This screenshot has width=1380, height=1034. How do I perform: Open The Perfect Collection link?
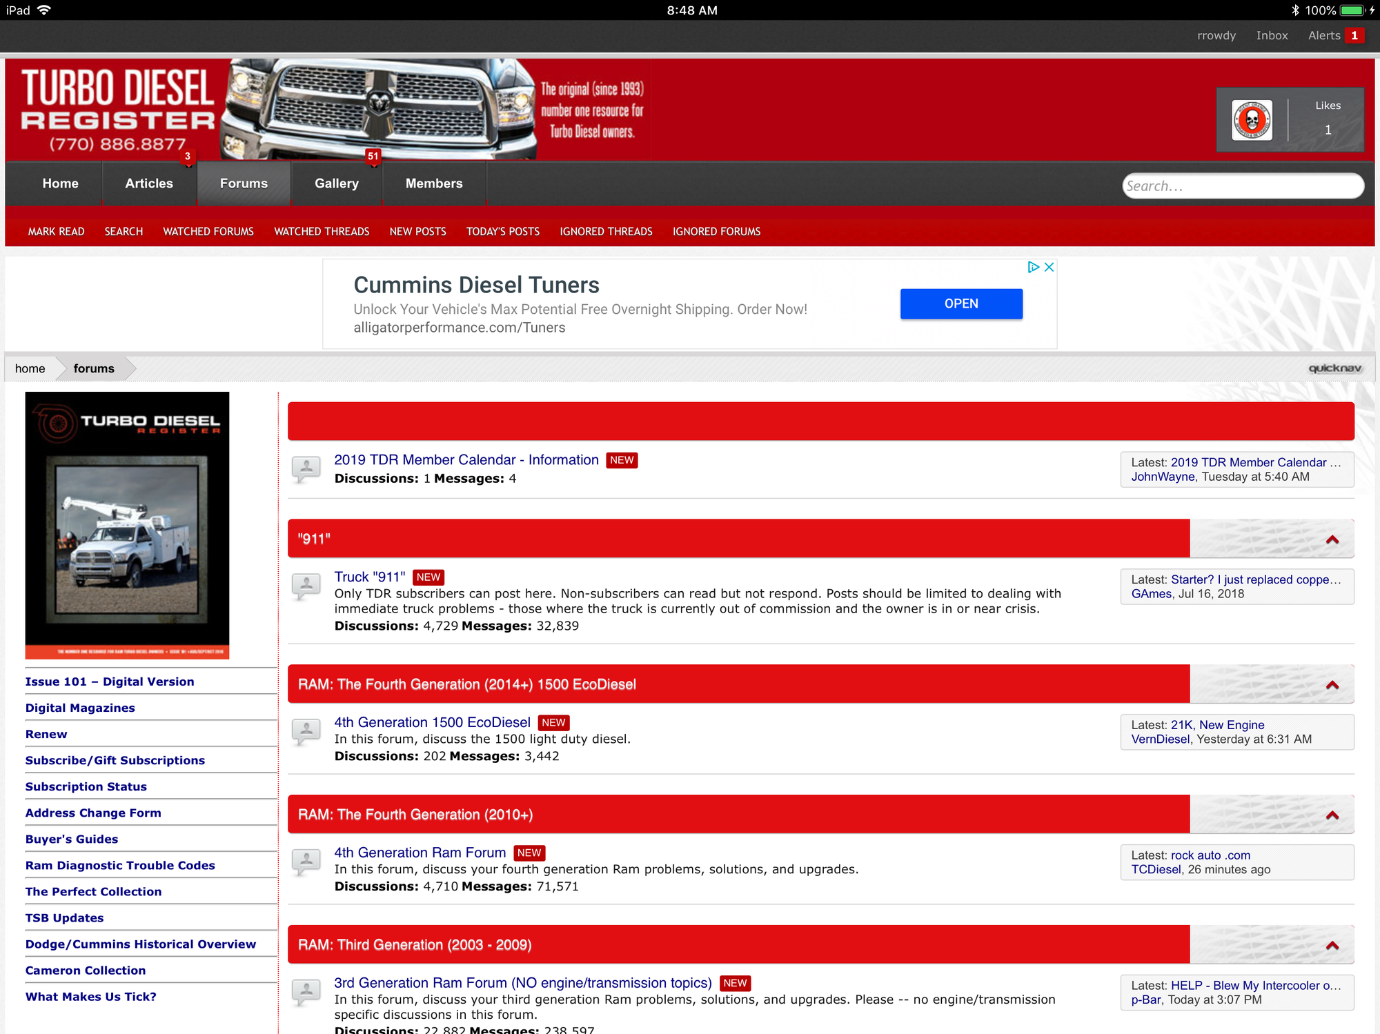click(x=93, y=891)
